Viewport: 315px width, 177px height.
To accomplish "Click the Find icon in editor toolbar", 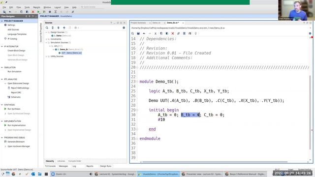I will tap(132, 33).
